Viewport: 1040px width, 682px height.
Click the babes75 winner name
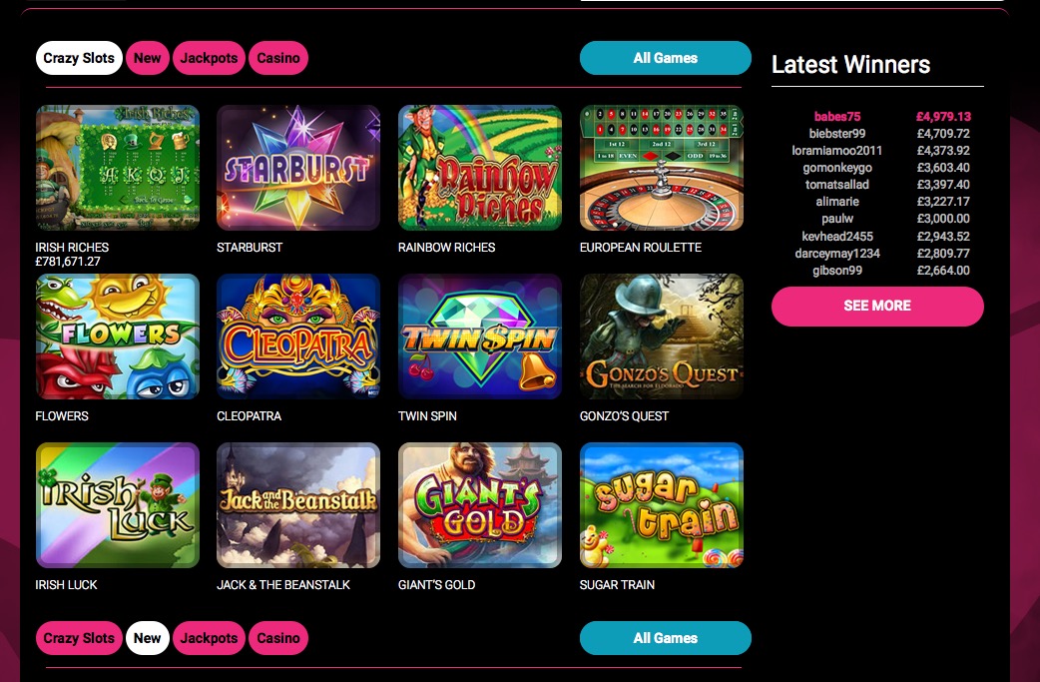click(x=837, y=117)
